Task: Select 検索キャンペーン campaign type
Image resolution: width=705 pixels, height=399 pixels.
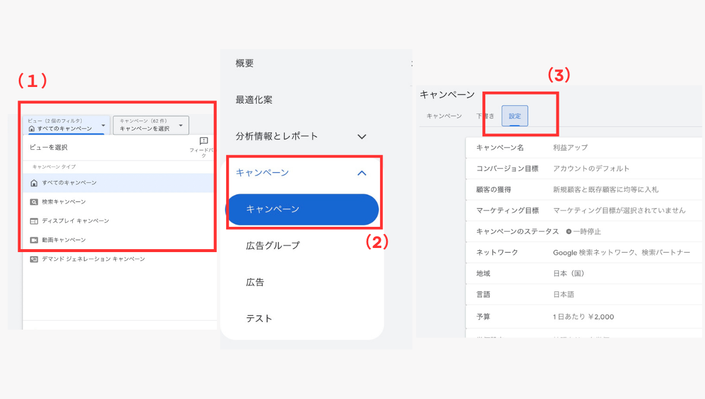Action: coord(118,202)
